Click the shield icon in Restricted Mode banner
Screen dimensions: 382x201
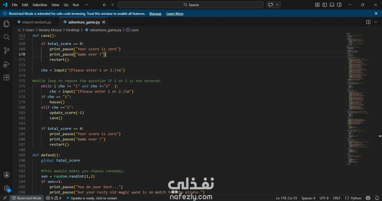(5, 13)
